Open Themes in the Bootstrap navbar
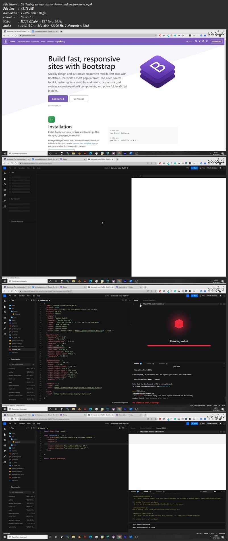This screenshot has width=228, height=541. (50, 42)
